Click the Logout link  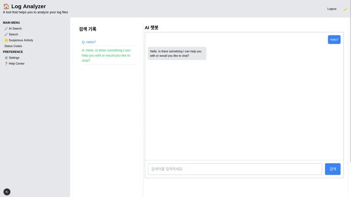(x=332, y=9)
